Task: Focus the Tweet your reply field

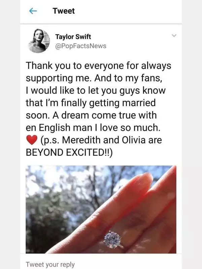Action: click(101, 264)
